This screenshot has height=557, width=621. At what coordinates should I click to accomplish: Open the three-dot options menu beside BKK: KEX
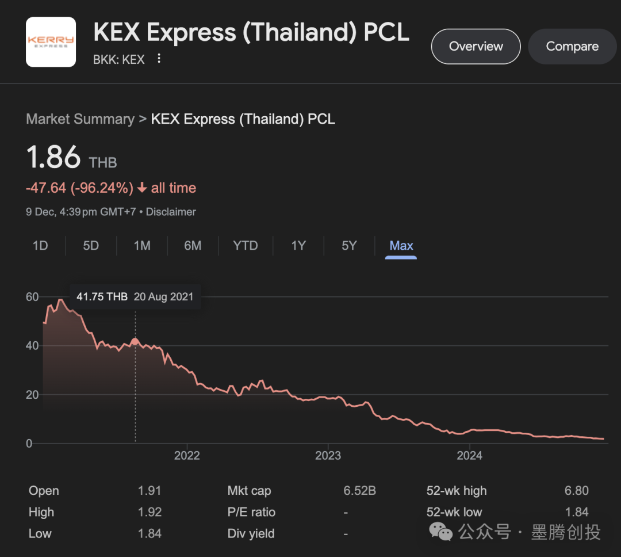pos(159,59)
